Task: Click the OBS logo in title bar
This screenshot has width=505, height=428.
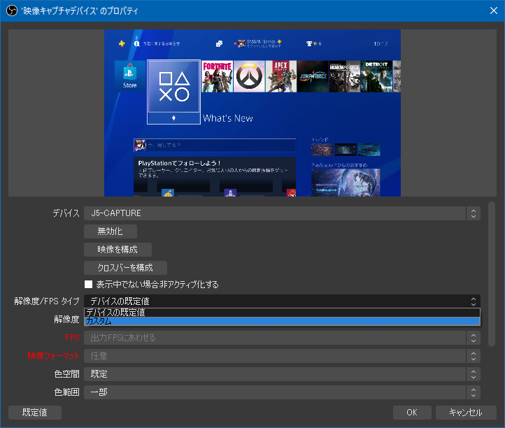Action: coord(12,11)
